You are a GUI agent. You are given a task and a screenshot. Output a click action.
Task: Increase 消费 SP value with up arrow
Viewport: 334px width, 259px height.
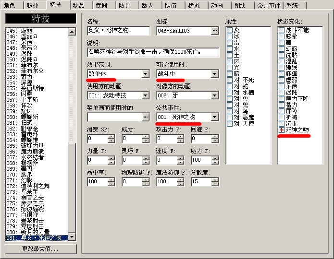[x=111, y=137]
